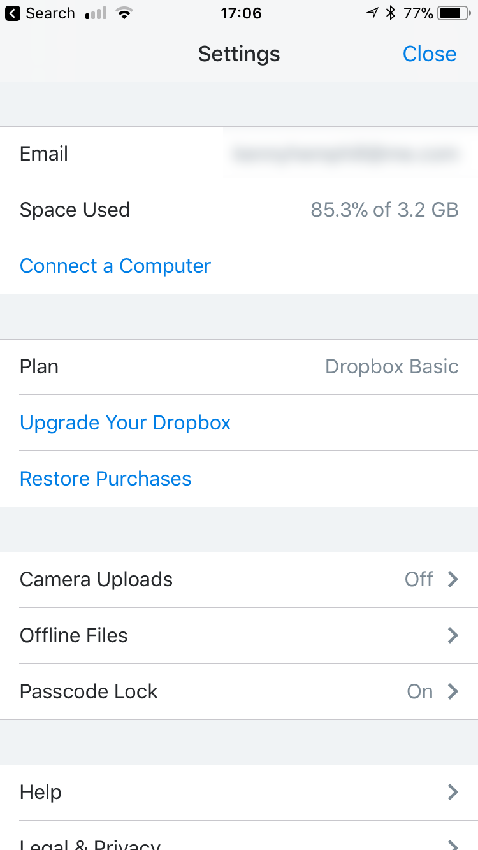Expand Offline Files chevron
This screenshot has height=850, width=478.
click(x=453, y=635)
